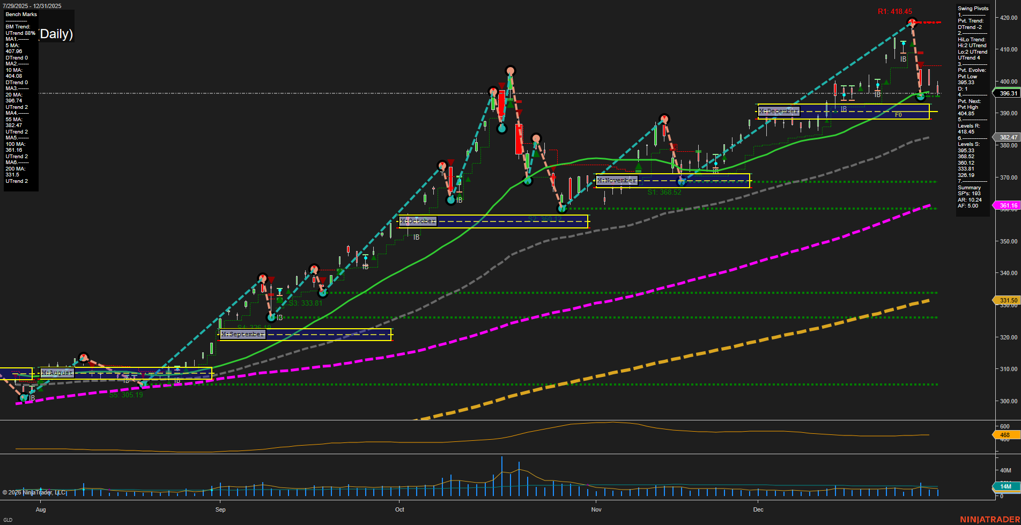Click the S1: 368.52 support label

[x=665, y=192]
